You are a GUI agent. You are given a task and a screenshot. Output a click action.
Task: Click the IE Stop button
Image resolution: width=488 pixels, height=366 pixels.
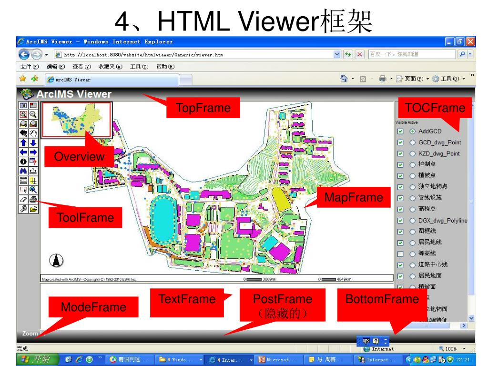click(360, 54)
